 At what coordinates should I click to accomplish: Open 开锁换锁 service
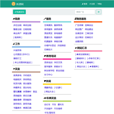tap(61, 46)
